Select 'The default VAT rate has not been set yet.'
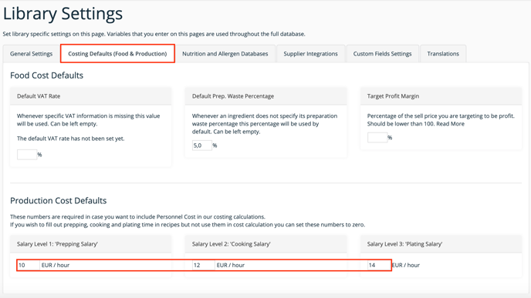This screenshot has height=298, width=531. point(71,139)
